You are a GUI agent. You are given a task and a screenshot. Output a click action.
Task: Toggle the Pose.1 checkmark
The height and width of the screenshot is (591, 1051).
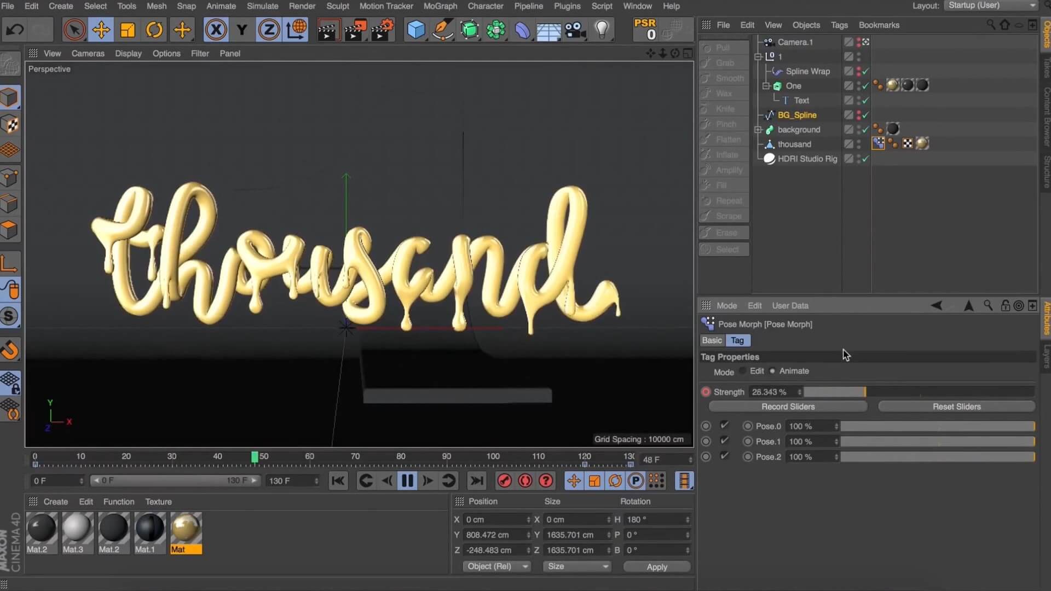[725, 441]
